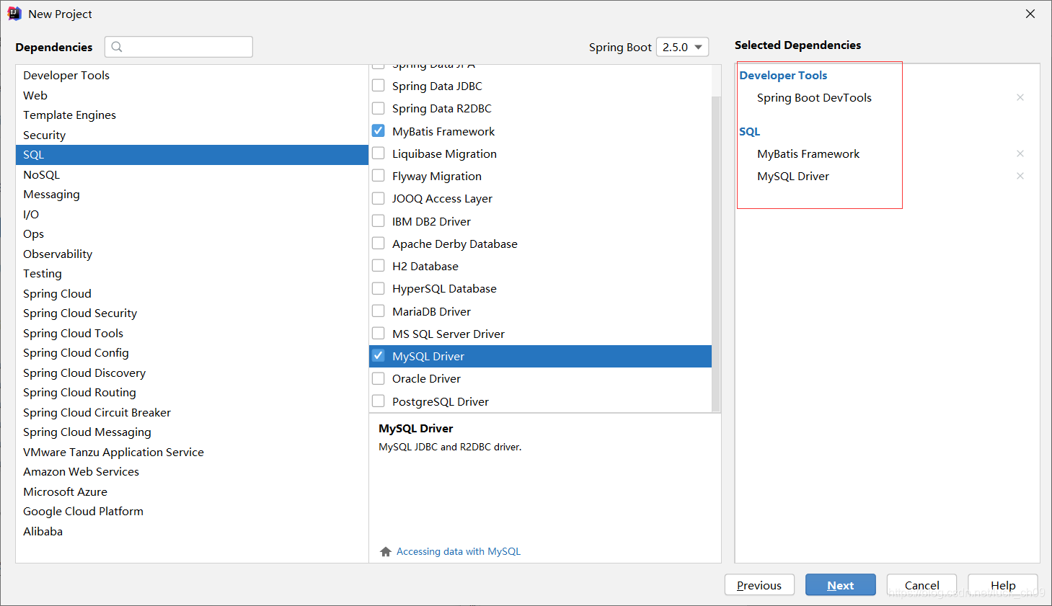1052x606 pixels.
Task: Remove Spring Boot DevTools from selected dependencies
Action: click(1020, 97)
